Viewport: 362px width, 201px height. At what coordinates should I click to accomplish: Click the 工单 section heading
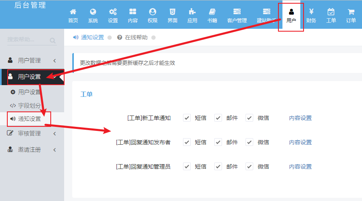86,94
